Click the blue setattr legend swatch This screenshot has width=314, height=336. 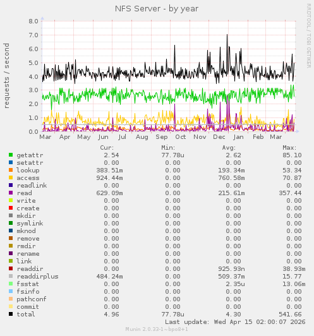click(11, 162)
